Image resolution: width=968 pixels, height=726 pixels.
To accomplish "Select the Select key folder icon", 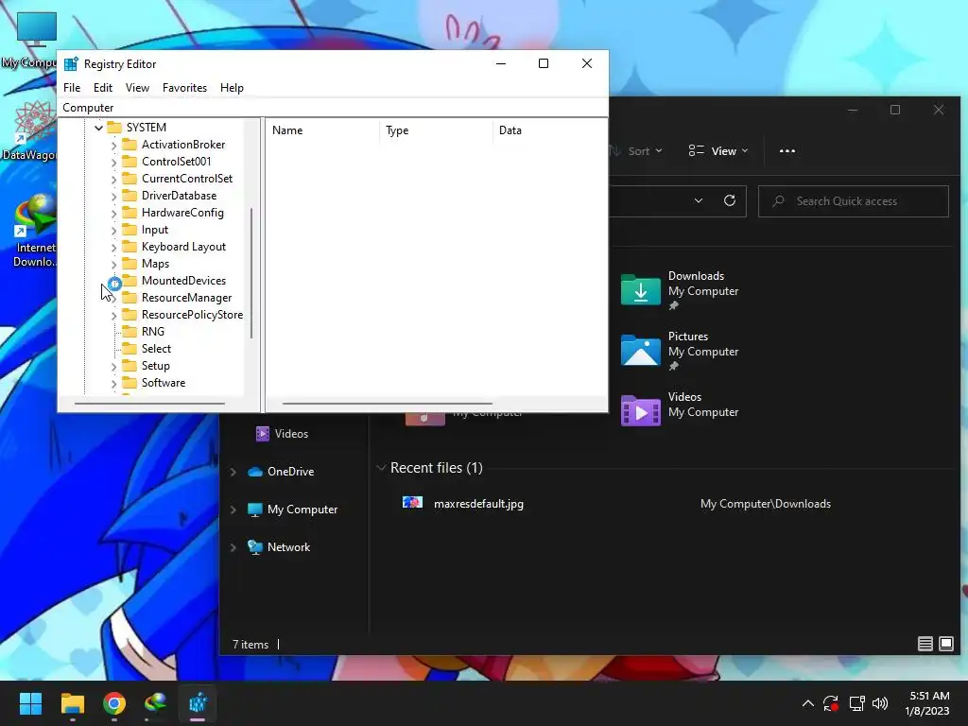I will tap(130, 349).
